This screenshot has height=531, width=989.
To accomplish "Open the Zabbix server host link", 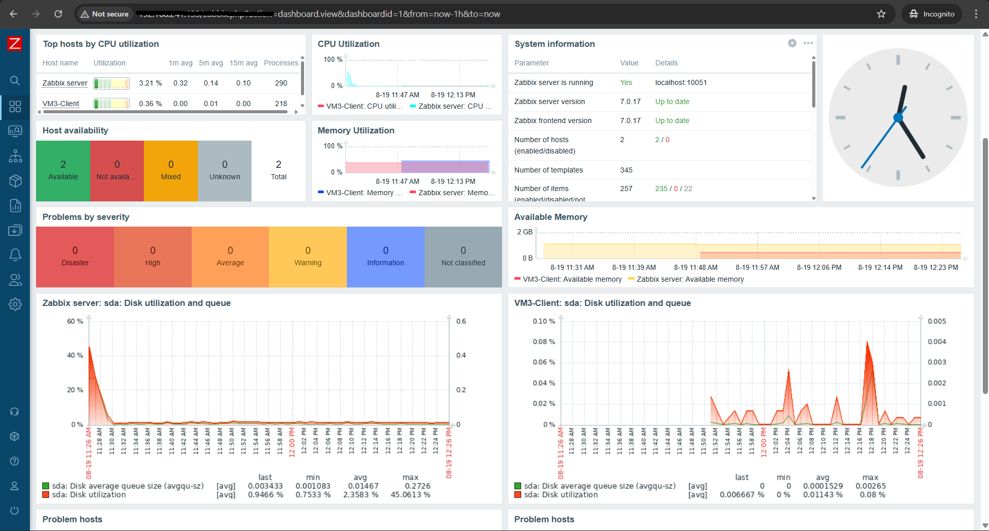I will [x=65, y=83].
